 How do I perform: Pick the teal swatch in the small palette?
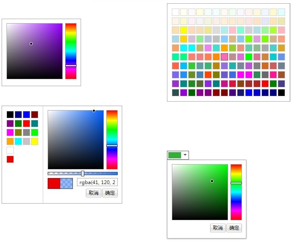click(35, 124)
